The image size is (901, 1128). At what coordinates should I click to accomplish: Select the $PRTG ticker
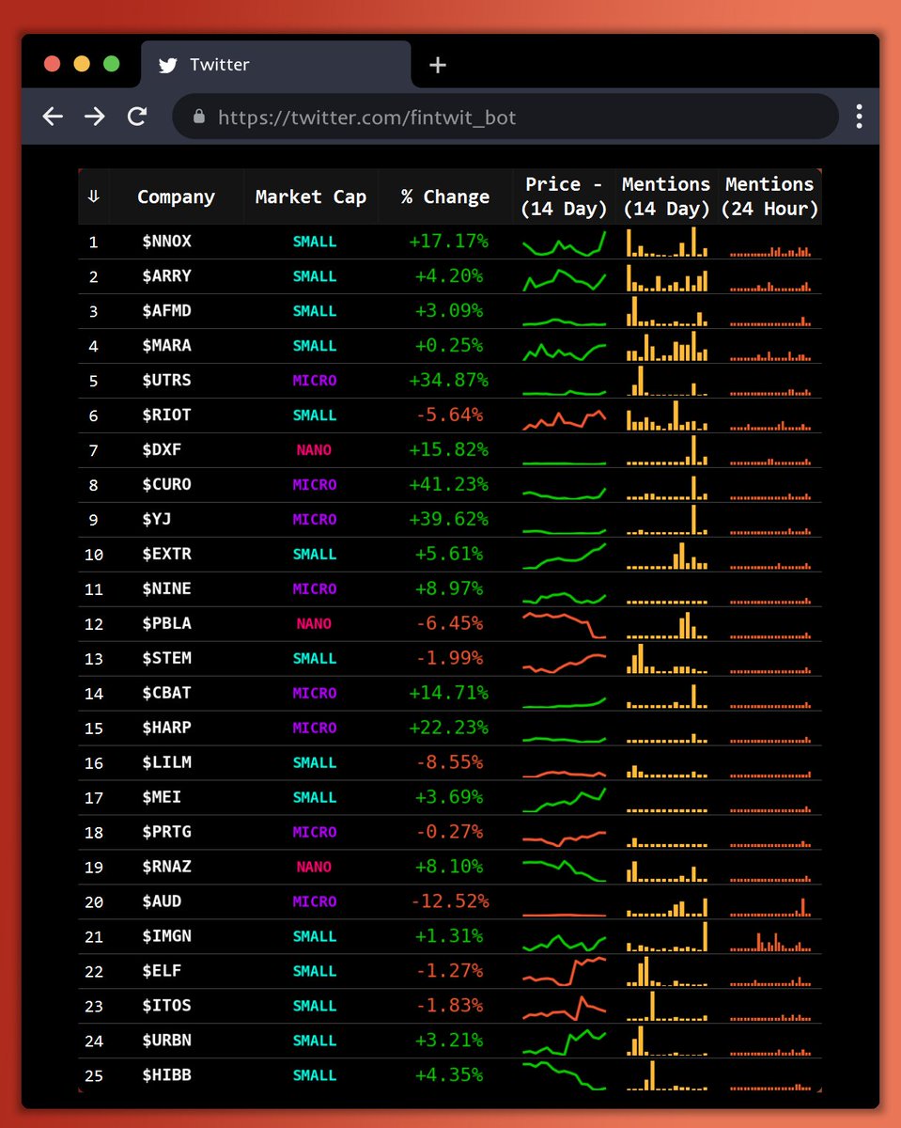point(167,832)
